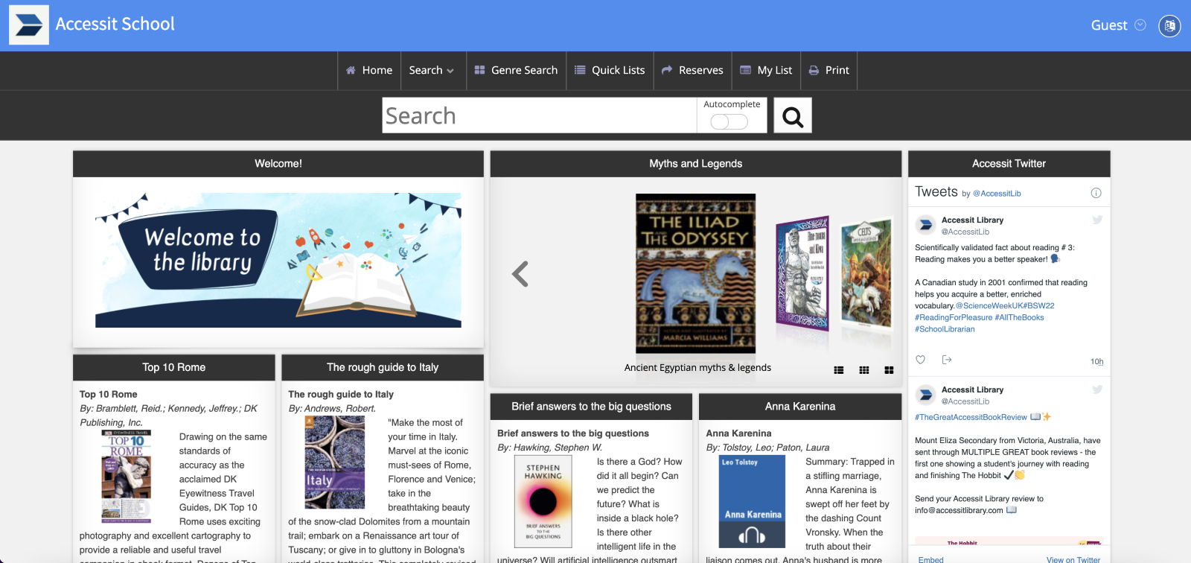Click Twitter bird icon on second tweet
This screenshot has width=1191, height=563.
coord(1097,389)
